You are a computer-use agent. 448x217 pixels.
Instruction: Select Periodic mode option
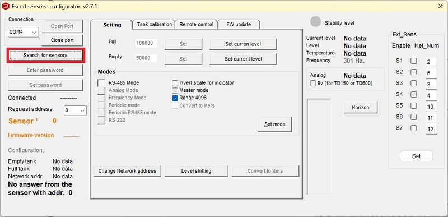coord(102,105)
